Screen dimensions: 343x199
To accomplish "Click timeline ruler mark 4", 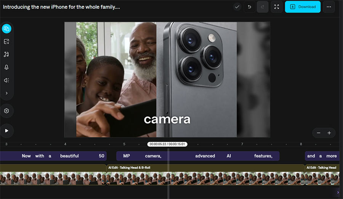I will click(65, 144).
